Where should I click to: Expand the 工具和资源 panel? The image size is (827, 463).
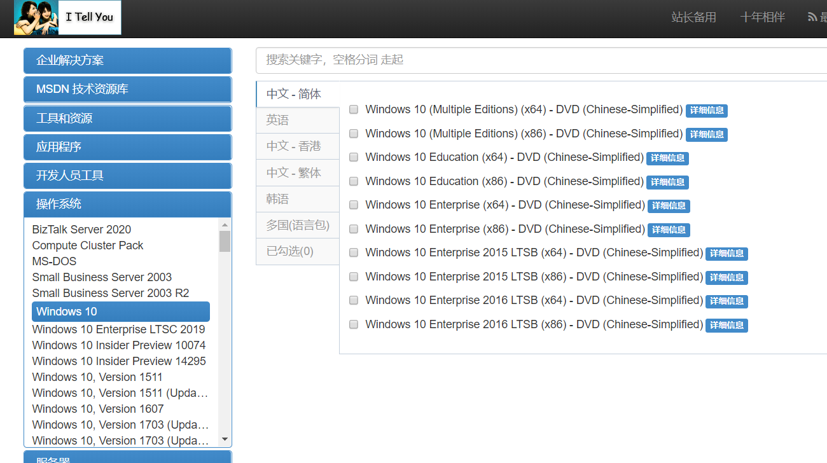pyautogui.click(x=128, y=118)
